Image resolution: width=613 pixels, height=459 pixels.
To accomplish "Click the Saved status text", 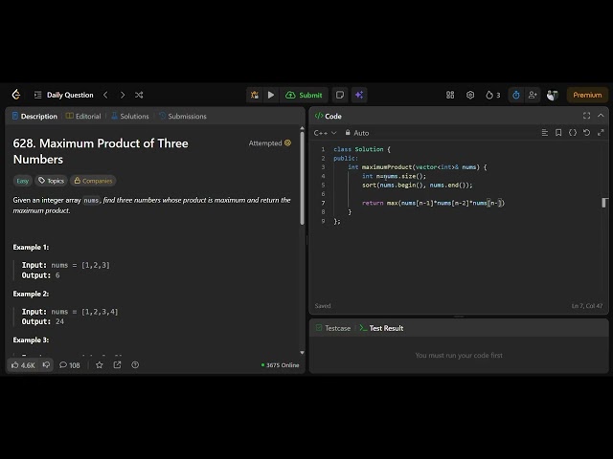I will (x=323, y=306).
